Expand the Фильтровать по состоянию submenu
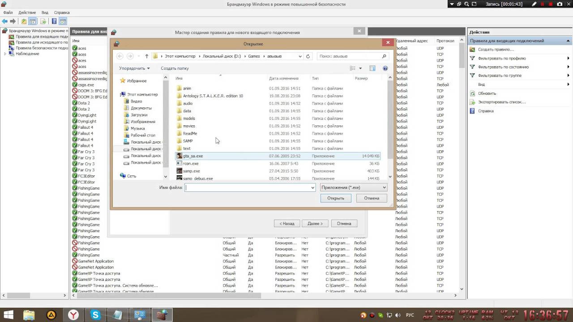The height and width of the screenshot is (322, 573). 568,67
